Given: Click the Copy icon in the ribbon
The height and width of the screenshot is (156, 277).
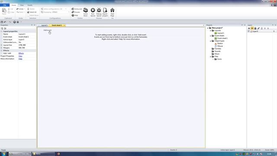Looking at the screenshot, I should [x=9, y=12].
